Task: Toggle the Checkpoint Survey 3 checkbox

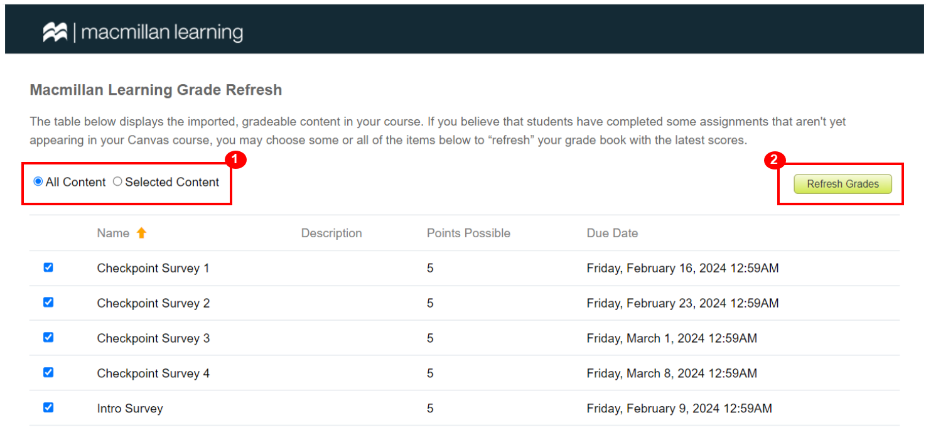Action: pos(48,338)
